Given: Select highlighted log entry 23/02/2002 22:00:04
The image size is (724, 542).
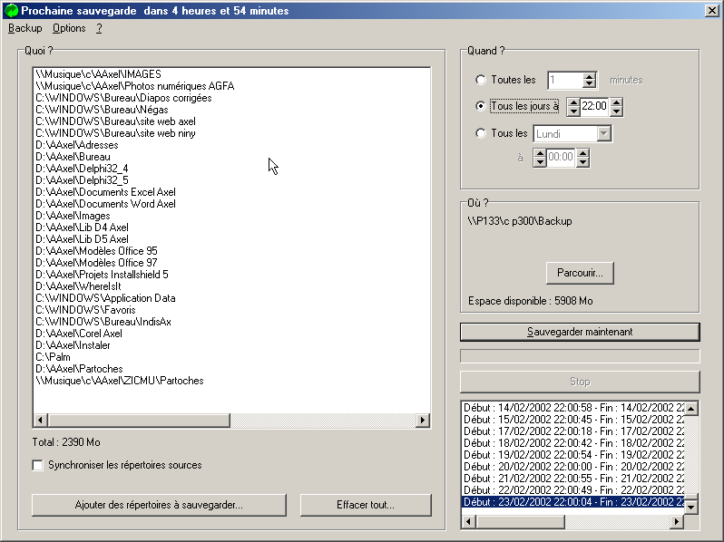Looking at the screenshot, I should (573, 502).
